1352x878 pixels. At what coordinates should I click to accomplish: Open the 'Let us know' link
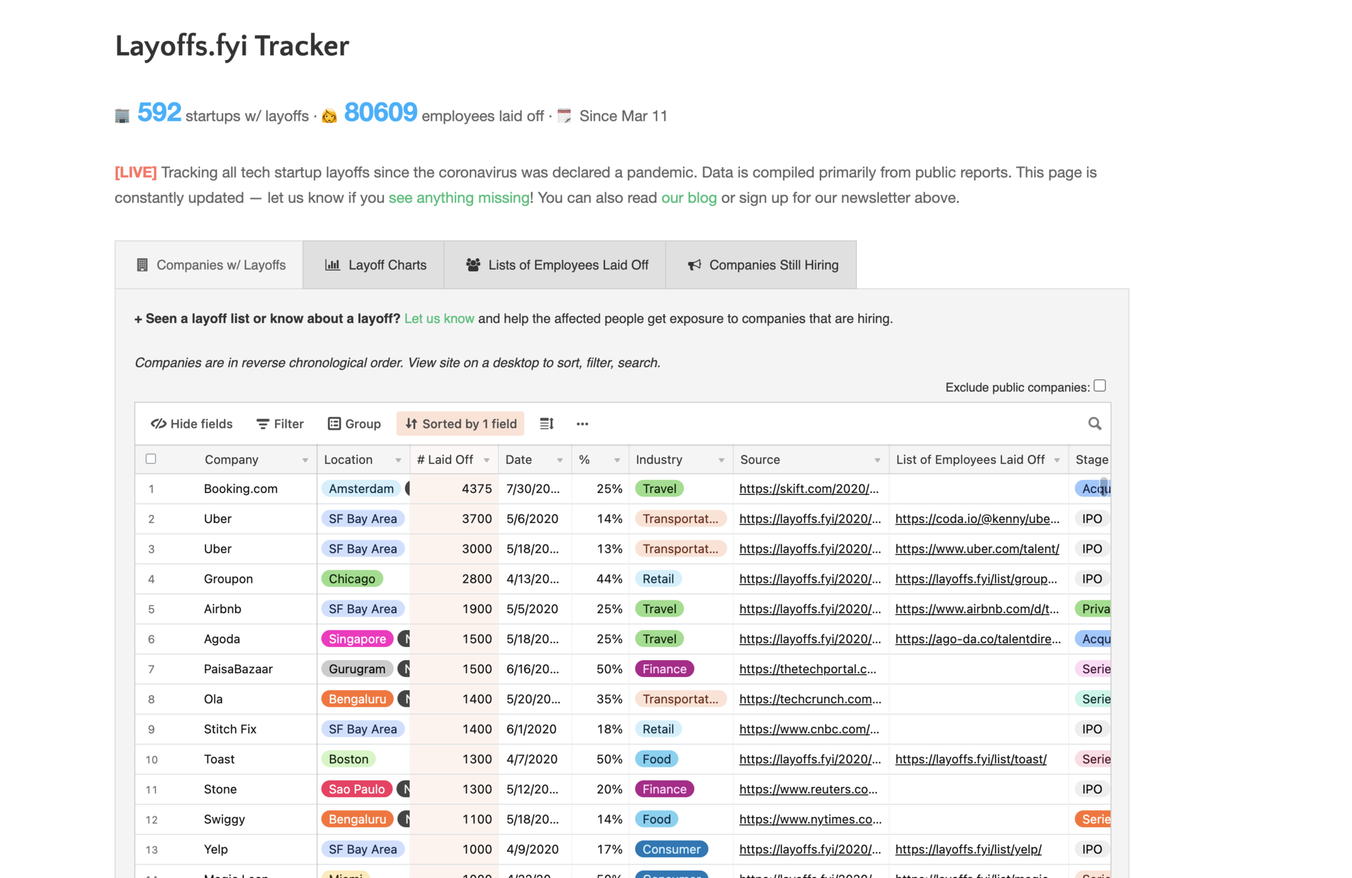[x=439, y=319]
